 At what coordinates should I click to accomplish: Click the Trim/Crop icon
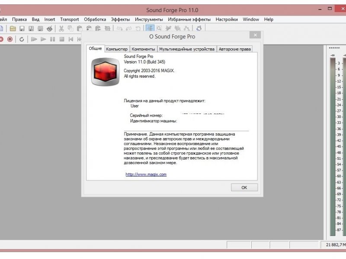pos(107,28)
